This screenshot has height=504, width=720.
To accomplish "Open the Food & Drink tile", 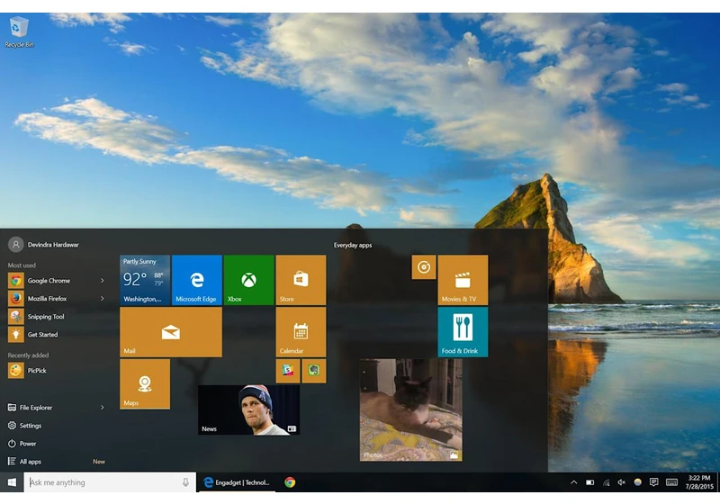I will click(463, 332).
